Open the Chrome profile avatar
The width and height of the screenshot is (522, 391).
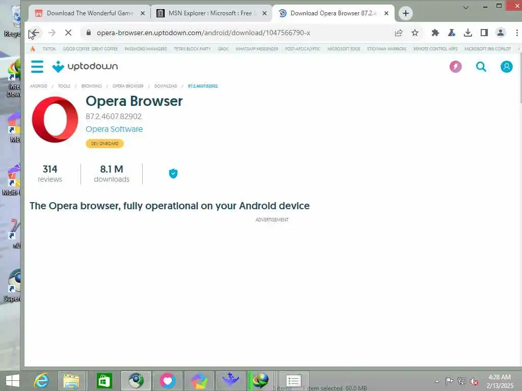point(501,33)
